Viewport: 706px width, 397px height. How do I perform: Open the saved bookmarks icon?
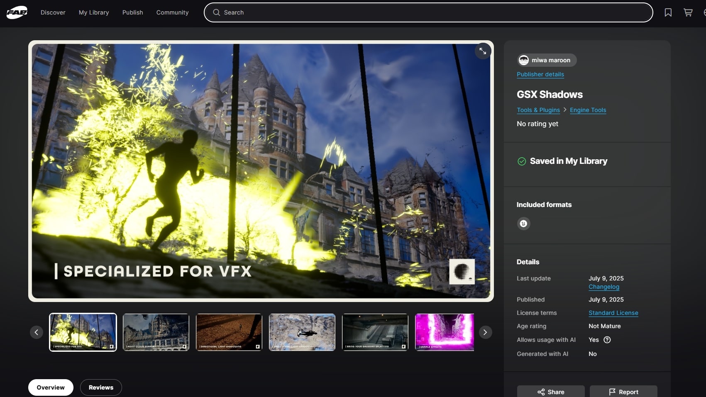coord(668,12)
